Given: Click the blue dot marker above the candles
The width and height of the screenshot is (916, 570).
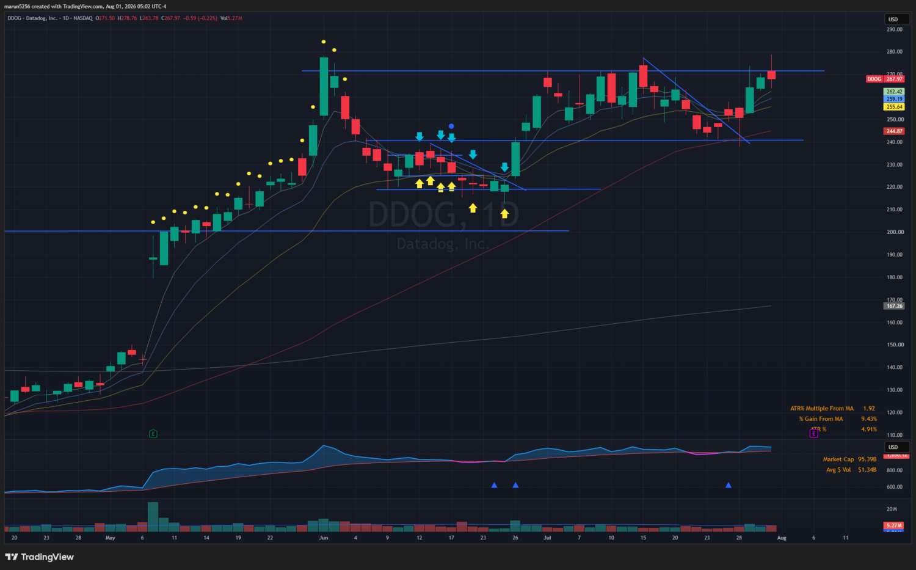Looking at the screenshot, I should 451,126.
